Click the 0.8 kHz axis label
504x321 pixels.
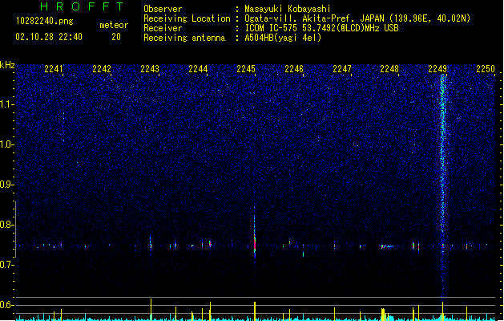point(6,225)
